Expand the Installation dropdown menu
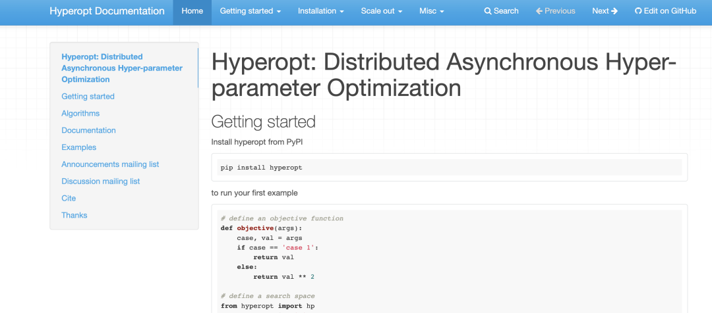Screen dimensions: 712x313 click(320, 11)
